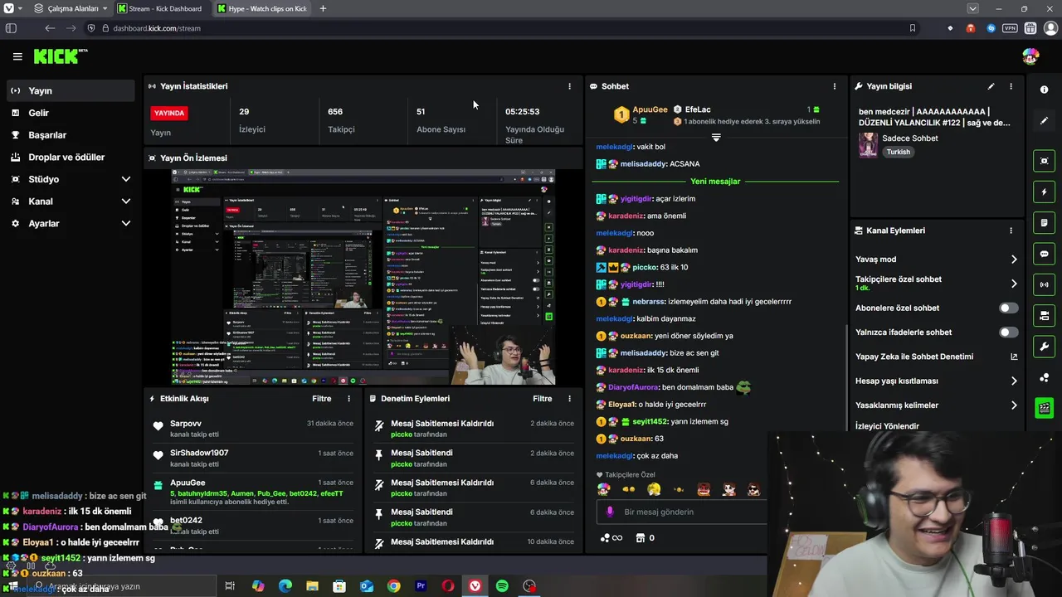1062x597 pixels.
Task: Open a new browser tab with plus
Action: 323,8
